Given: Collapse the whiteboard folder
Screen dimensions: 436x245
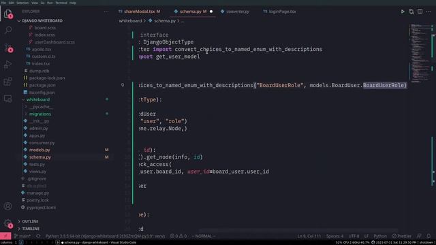Looking at the screenshot, I should click(x=38, y=99).
